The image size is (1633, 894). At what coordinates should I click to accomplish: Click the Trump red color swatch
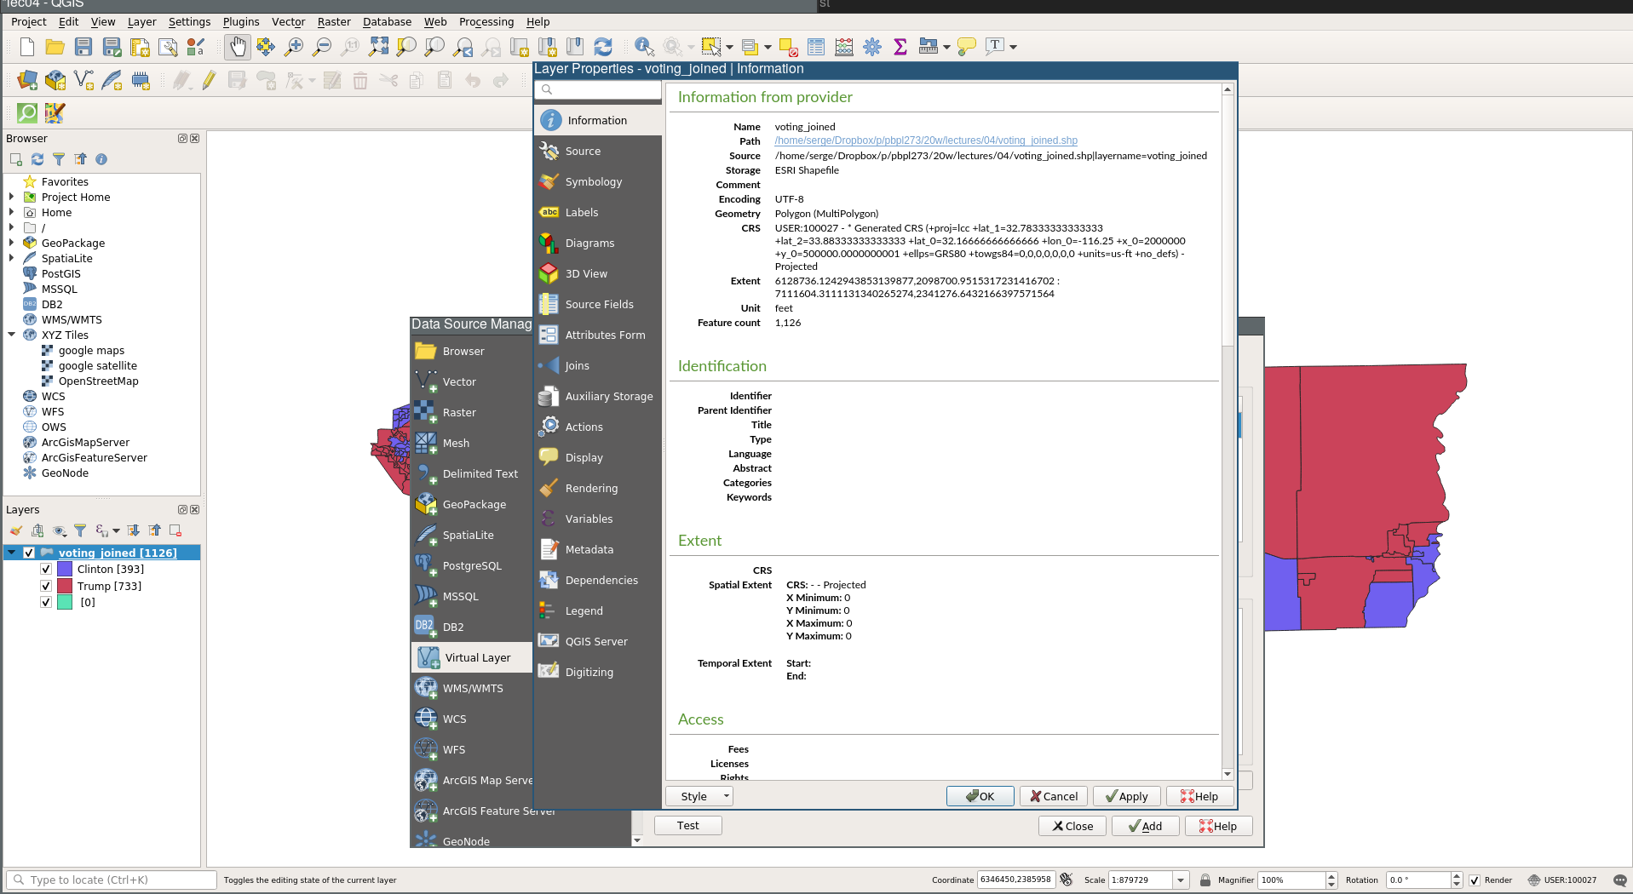65,587
